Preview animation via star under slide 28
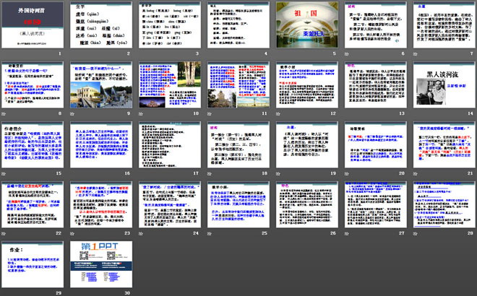The width and height of the screenshot is (477, 296). [x=416, y=233]
